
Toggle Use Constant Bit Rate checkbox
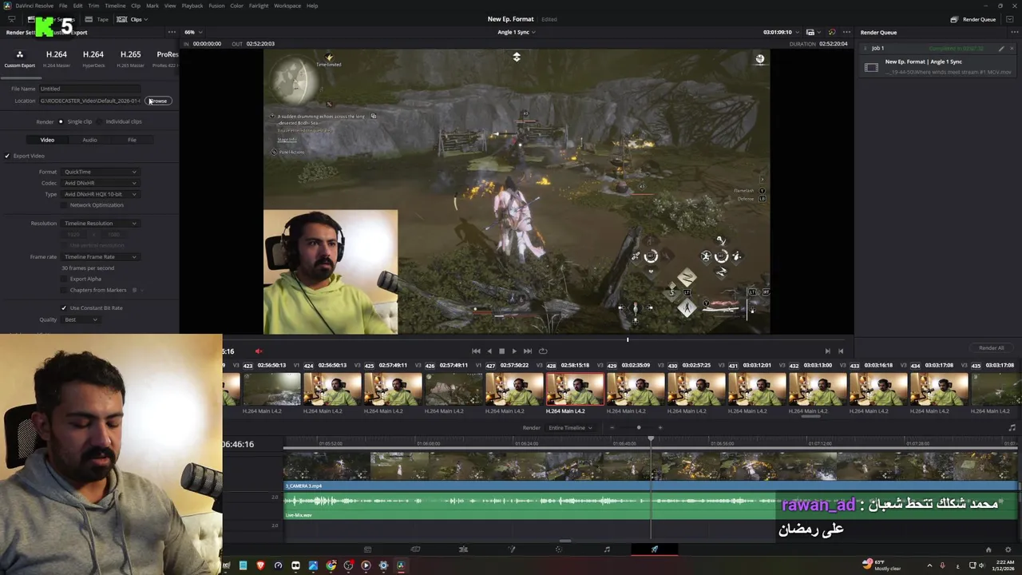pyautogui.click(x=64, y=308)
